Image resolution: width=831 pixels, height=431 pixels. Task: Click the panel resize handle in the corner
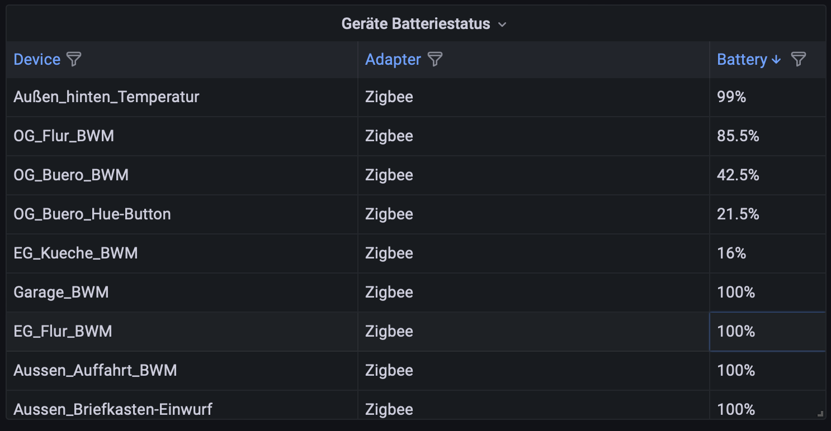820,414
